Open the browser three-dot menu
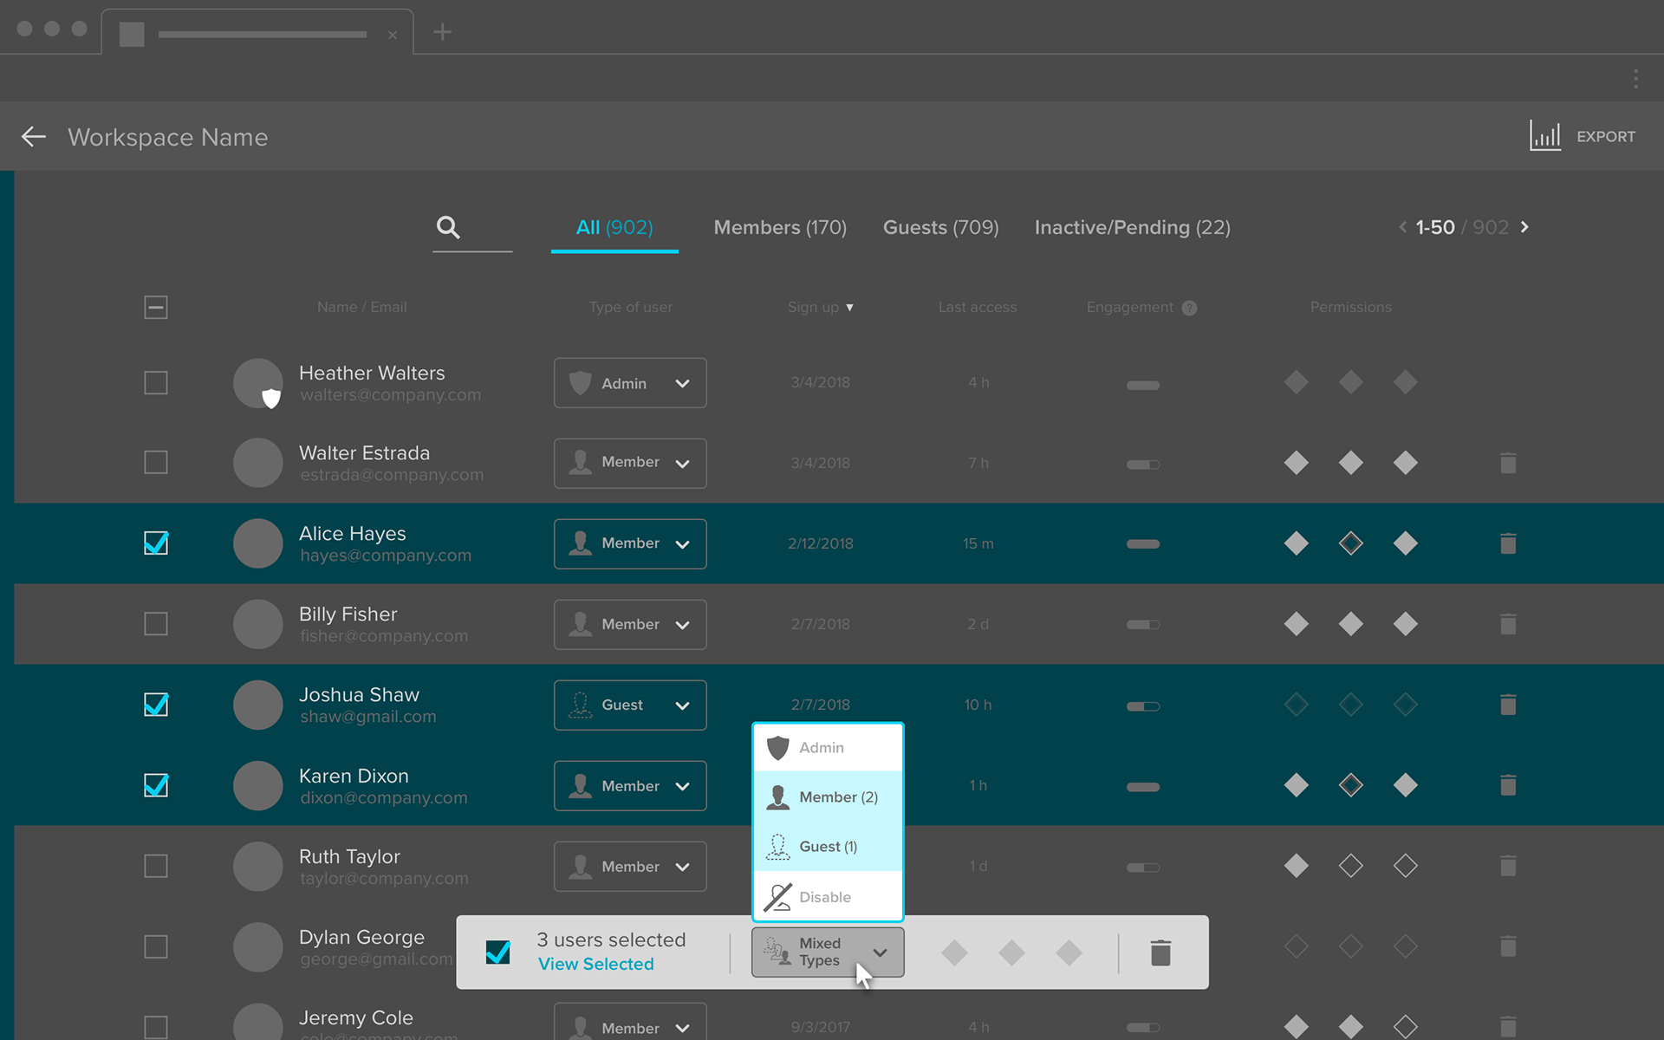This screenshot has width=1664, height=1040. 1635,79
